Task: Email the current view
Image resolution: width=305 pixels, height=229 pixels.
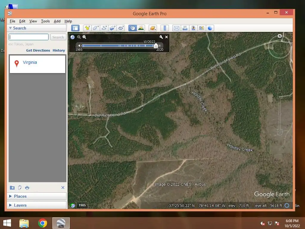Action: click(176, 28)
